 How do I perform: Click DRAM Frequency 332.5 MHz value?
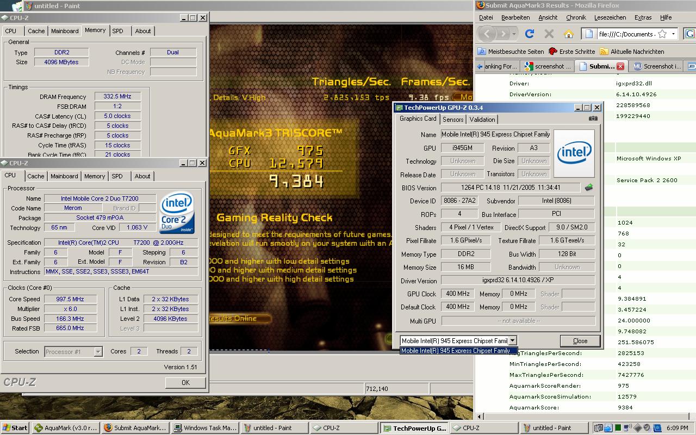coord(118,96)
